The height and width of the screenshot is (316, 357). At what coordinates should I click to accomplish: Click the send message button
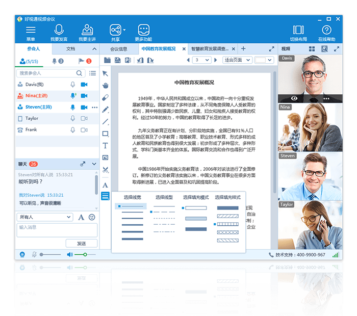pyautogui.click(x=82, y=244)
